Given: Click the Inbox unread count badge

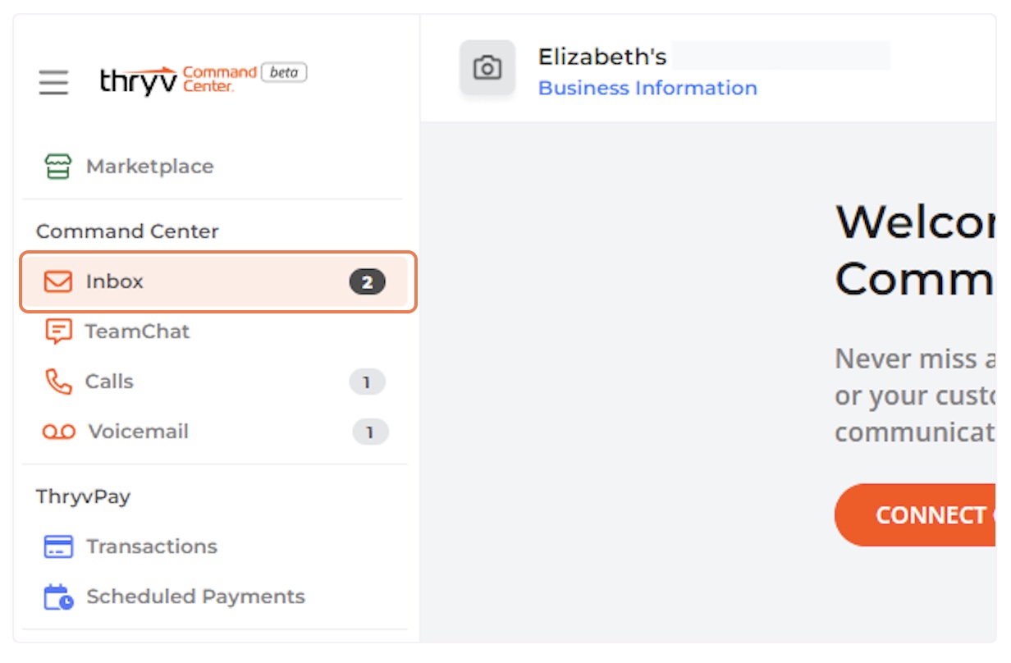Looking at the screenshot, I should 367,282.
